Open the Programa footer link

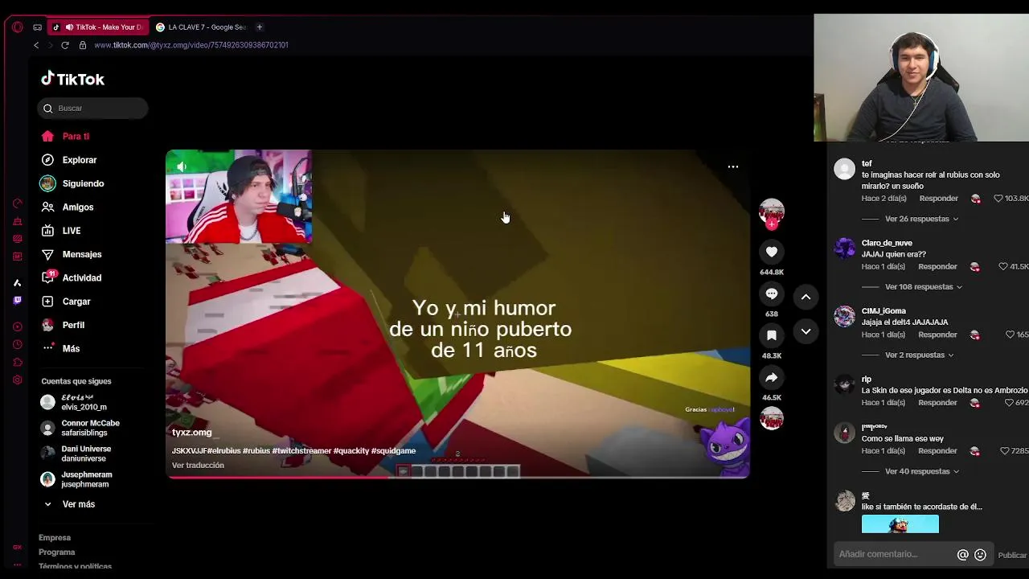(x=57, y=552)
